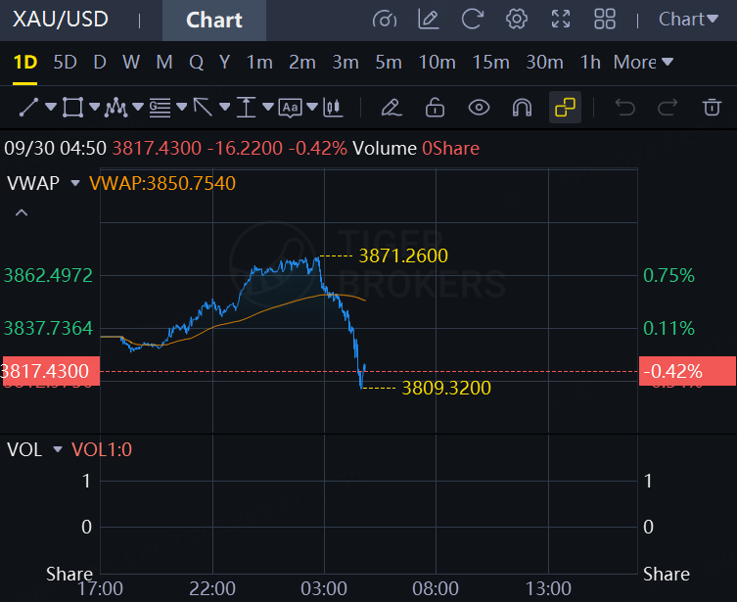Redo the drawing action
737x602 pixels.
[x=668, y=108]
